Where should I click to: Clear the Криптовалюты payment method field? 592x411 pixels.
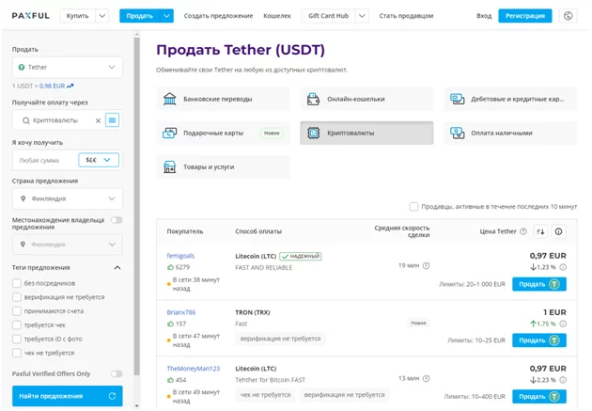coord(98,120)
